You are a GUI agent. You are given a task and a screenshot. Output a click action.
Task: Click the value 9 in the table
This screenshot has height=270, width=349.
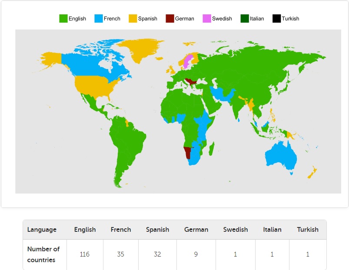[x=196, y=254]
